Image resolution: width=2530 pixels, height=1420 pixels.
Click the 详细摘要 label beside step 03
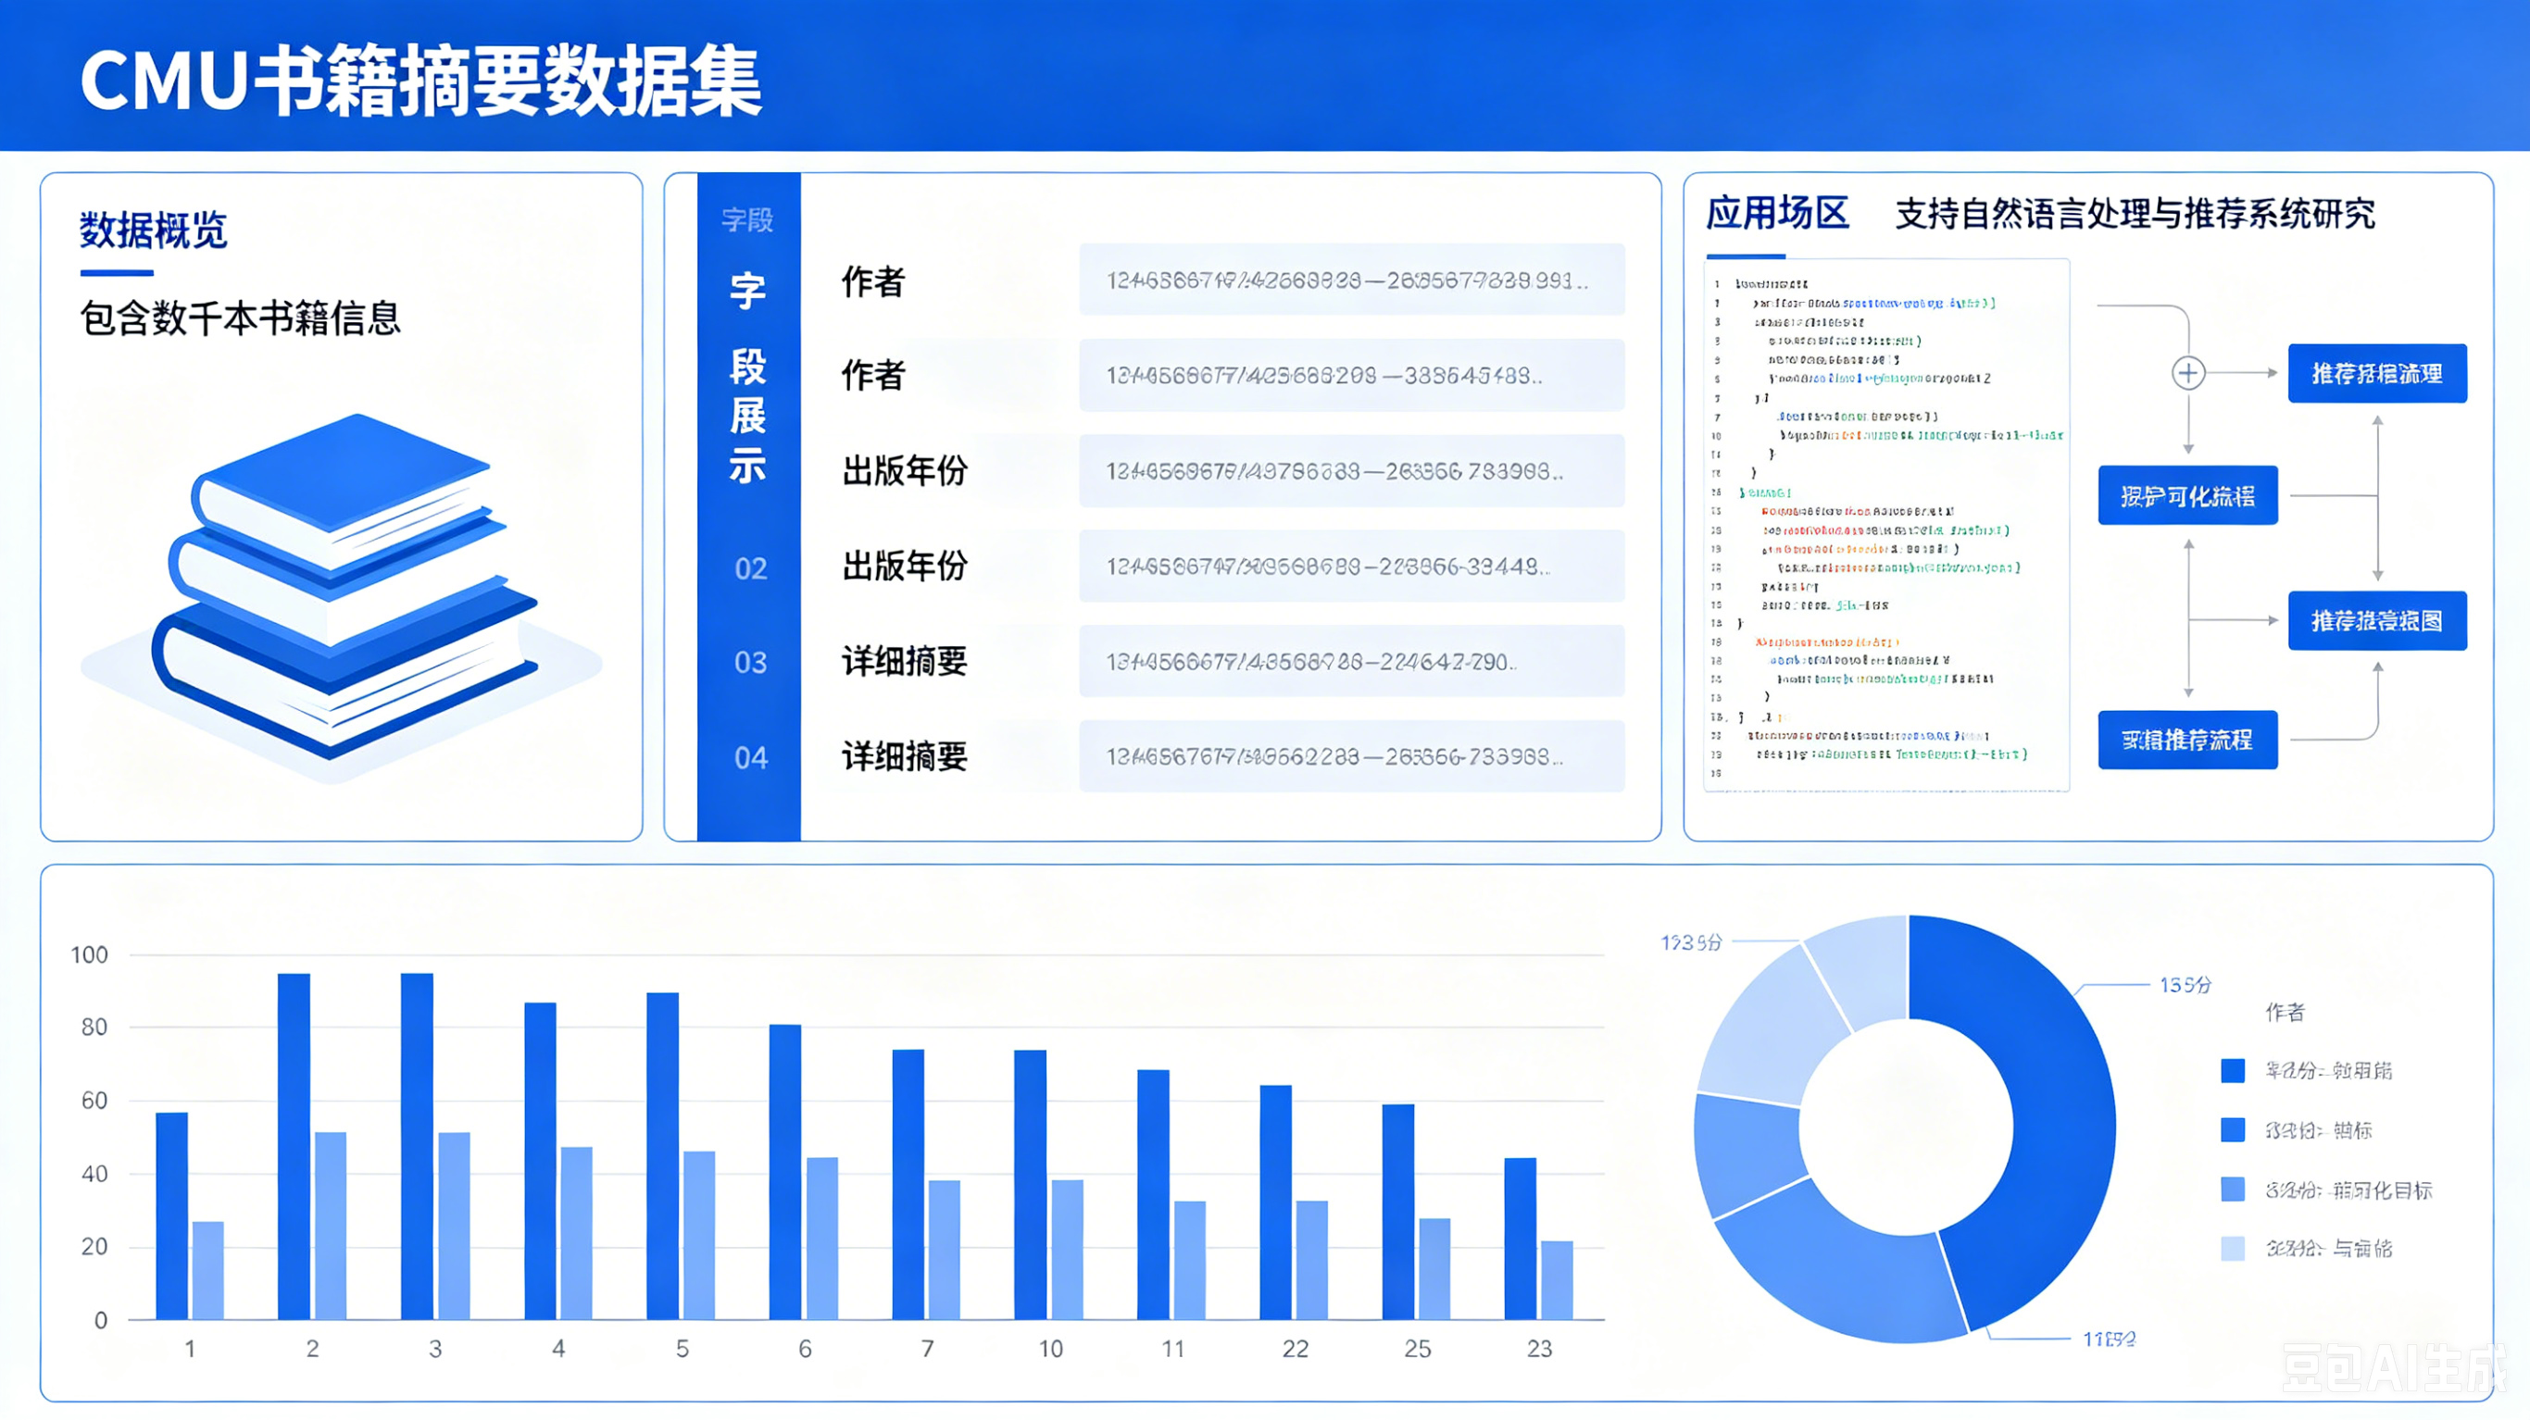pos(905,662)
